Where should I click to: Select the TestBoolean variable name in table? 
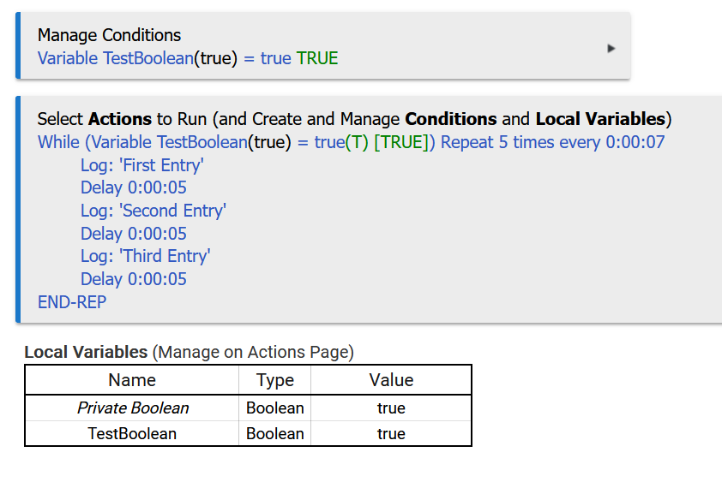(132, 434)
